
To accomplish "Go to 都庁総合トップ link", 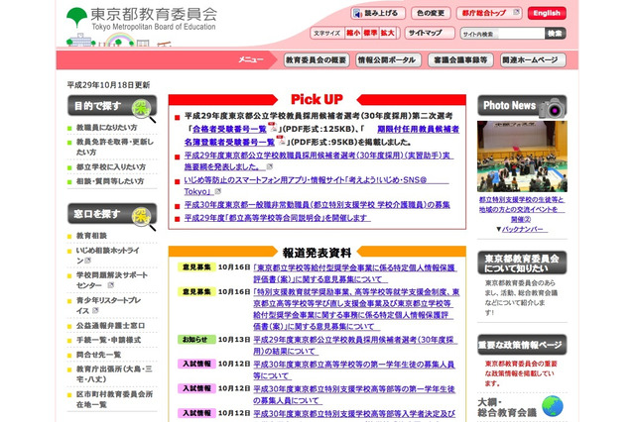I will point(489,13).
